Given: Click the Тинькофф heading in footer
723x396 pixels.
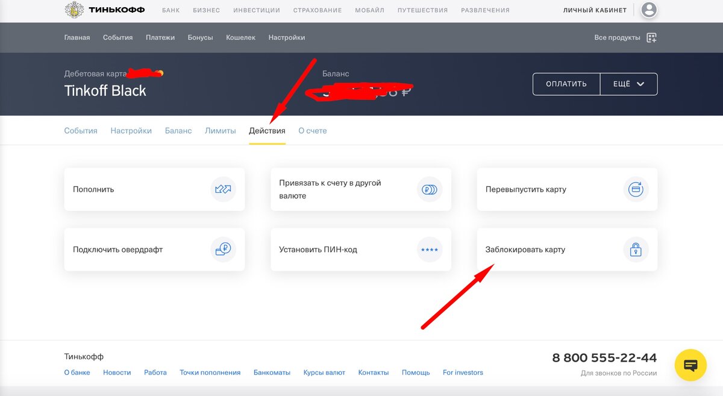Looking at the screenshot, I should [x=84, y=356].
